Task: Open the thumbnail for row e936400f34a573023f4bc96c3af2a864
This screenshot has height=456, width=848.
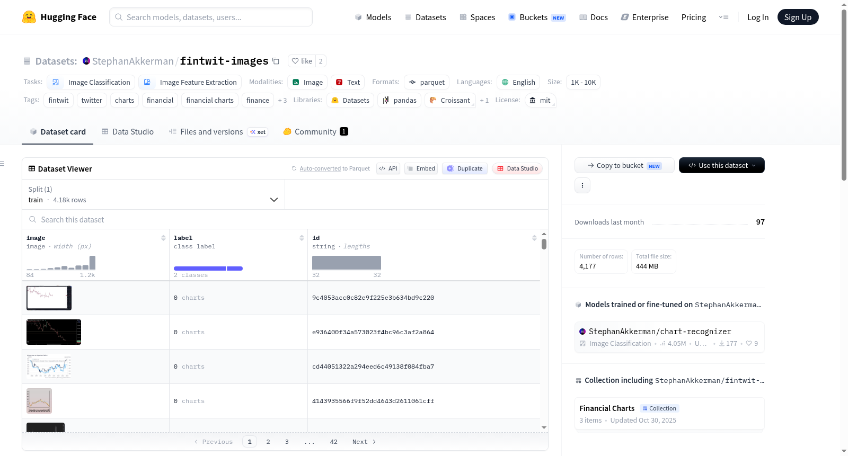Action: click(x=54, y=332)
